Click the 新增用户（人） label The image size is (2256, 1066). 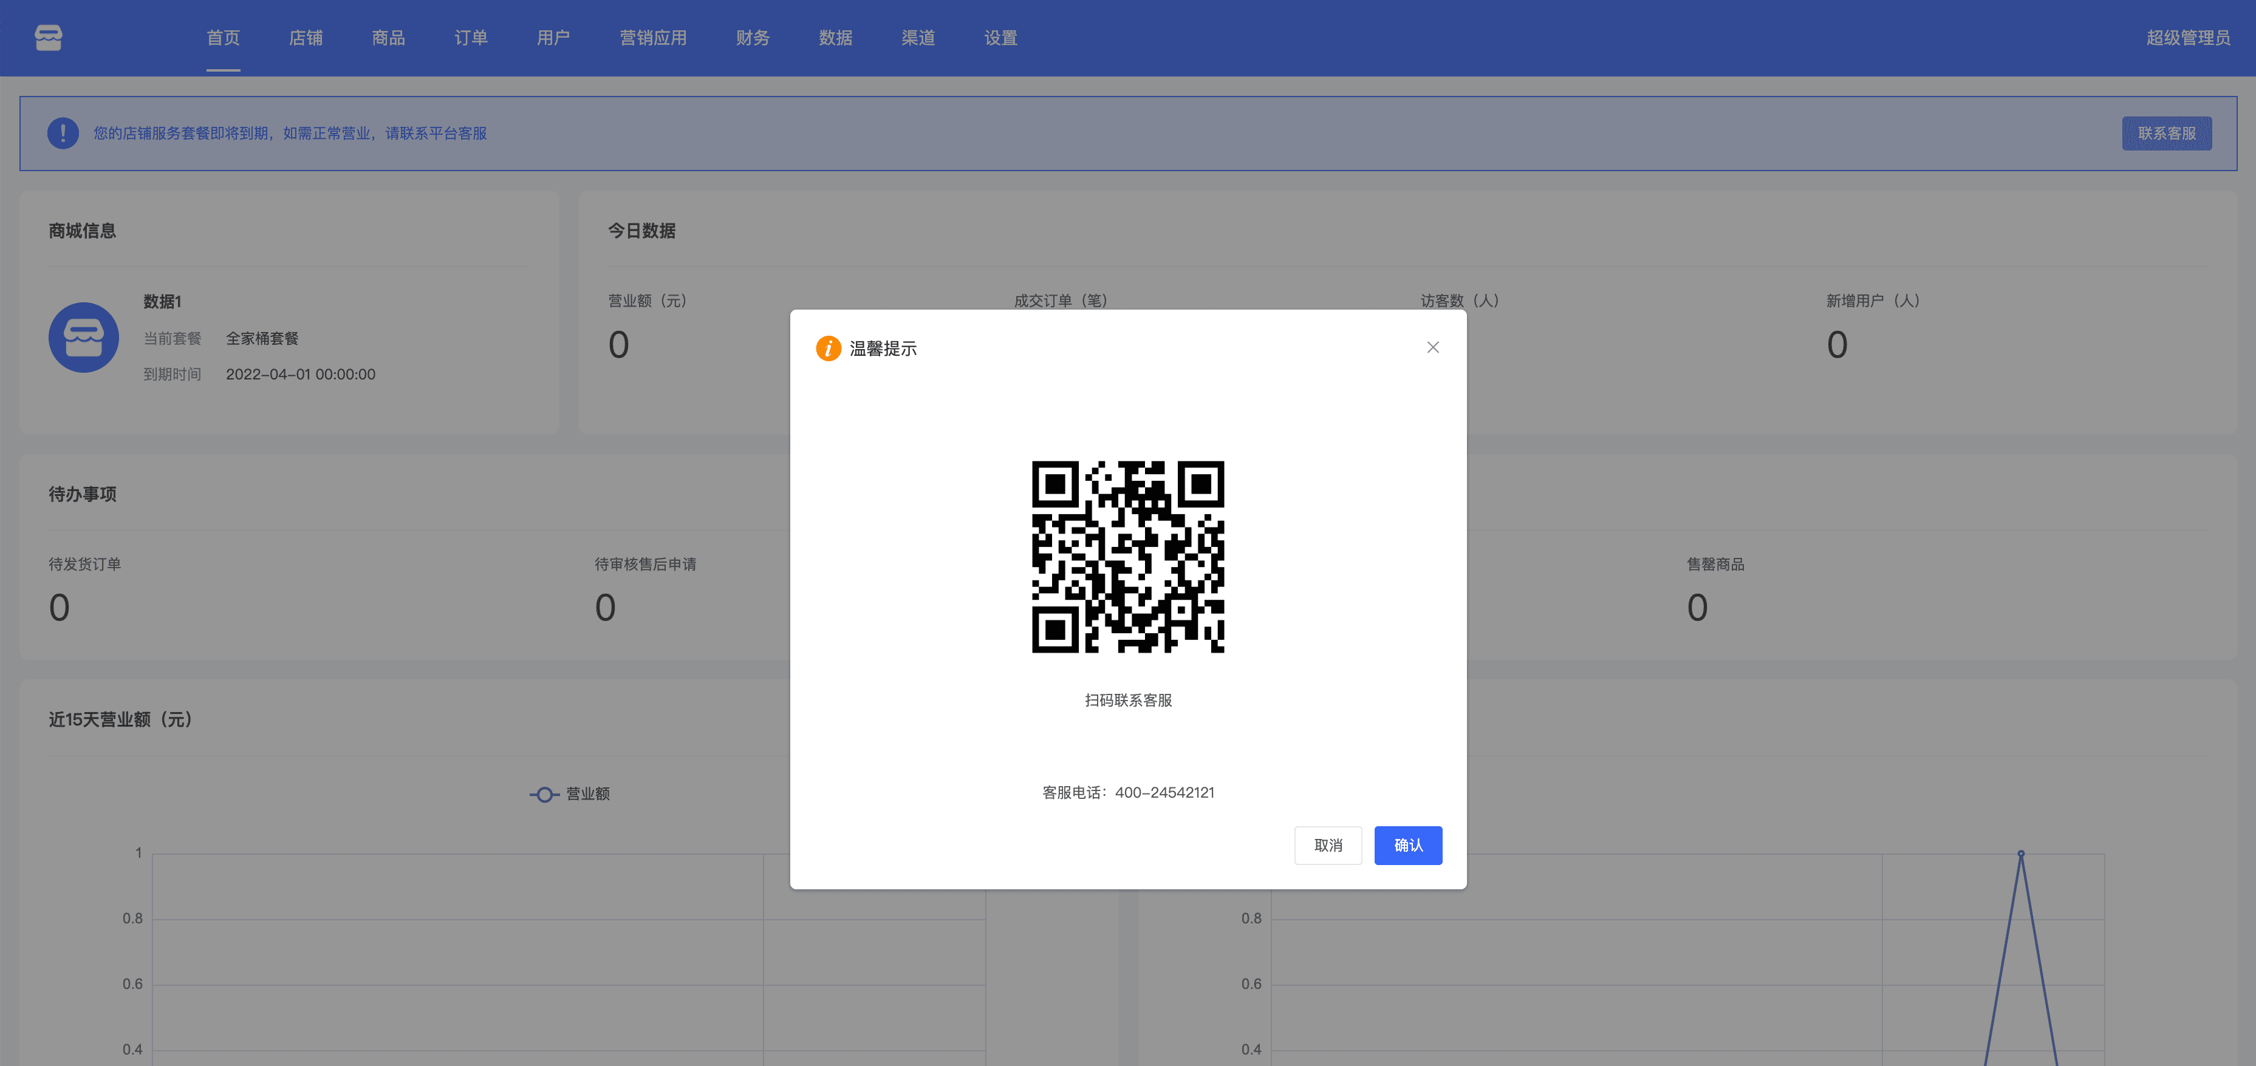pyautogui.click(x=1873, y=300)
